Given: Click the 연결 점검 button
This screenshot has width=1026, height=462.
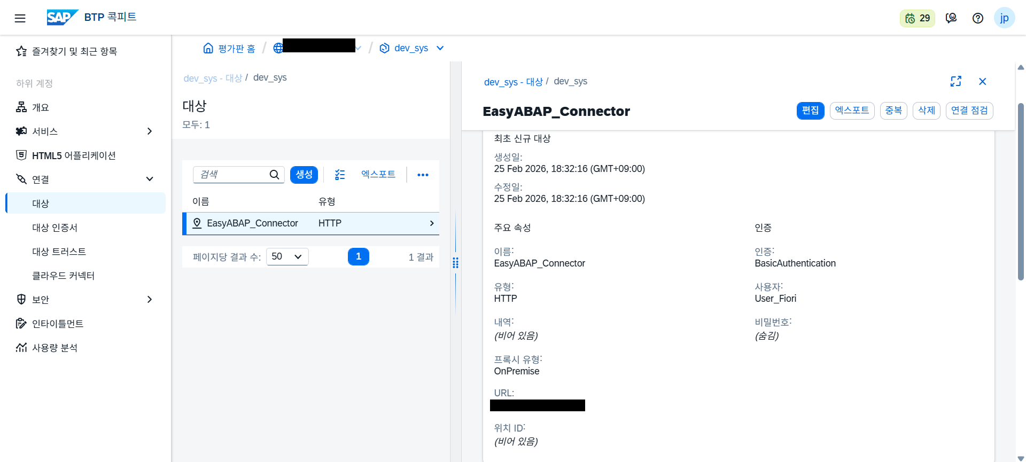Looking at the screenshot, I should [x=969, y=111].
